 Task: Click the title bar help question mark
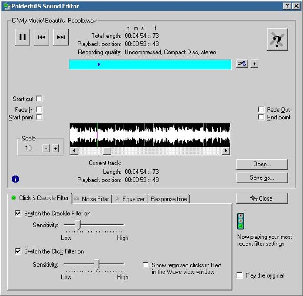(287, 6)
